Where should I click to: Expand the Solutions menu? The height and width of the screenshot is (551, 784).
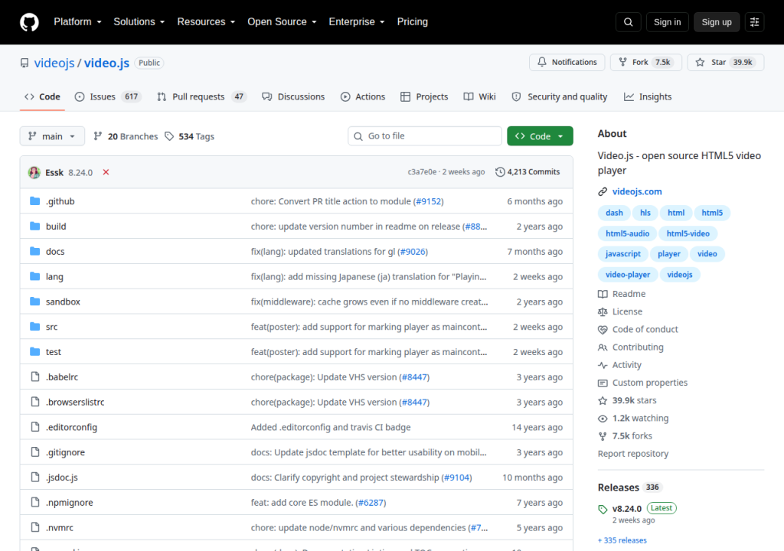click(x=139, y=22)
